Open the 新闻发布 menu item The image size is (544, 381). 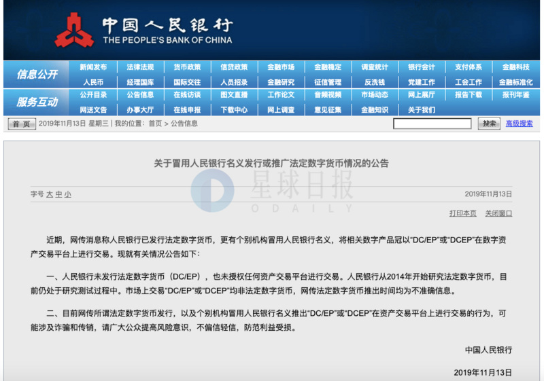93,67
